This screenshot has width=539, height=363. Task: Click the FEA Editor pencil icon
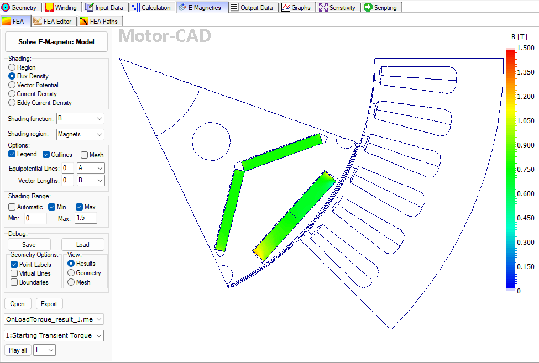38,22
